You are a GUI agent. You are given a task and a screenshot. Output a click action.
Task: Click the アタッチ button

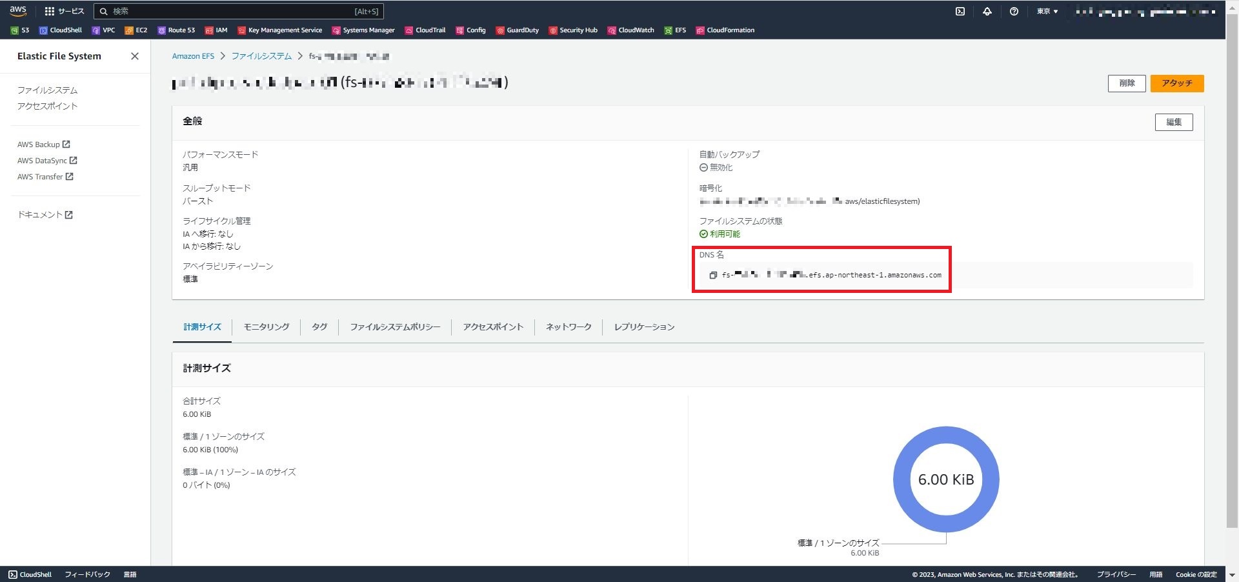point(1176,83)
